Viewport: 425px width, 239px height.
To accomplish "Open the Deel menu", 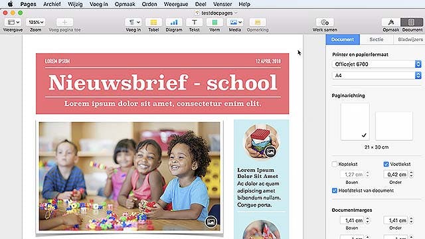I will (x=201, y=4).
